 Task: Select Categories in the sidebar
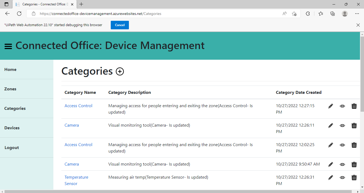point(27,108)
